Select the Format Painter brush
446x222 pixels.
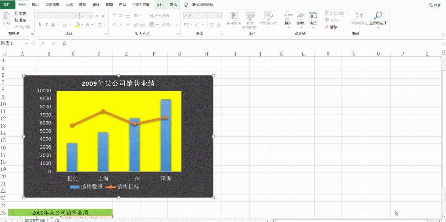pyautogui.click(x=16, y=27)
